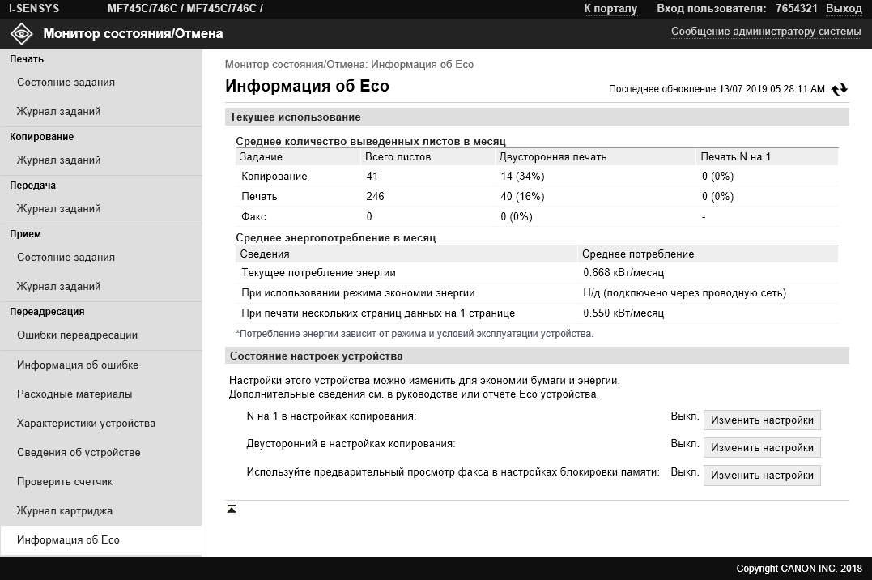Click the duplex value 14 (34%)
872x580 pixels.
tap(522, 177)
